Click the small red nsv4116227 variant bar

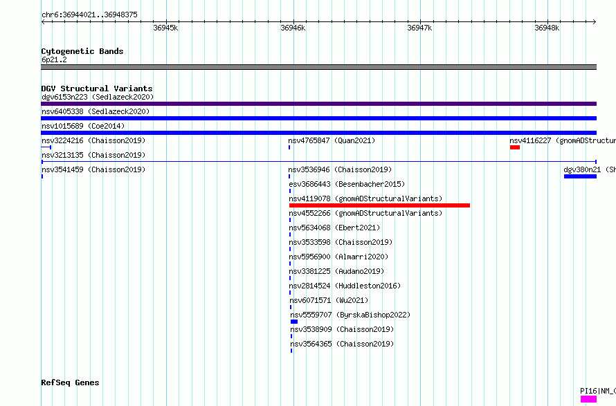point(515,147)
